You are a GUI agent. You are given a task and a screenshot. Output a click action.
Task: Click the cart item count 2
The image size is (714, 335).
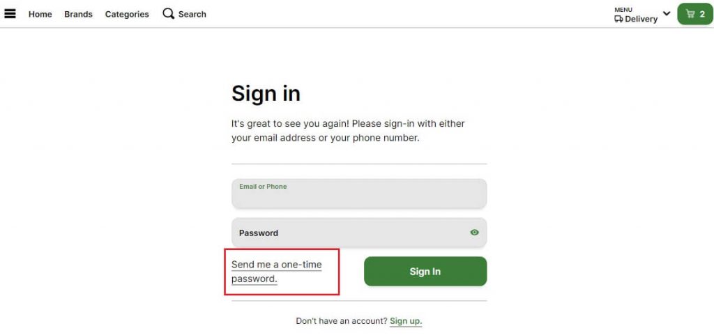coord(702,14)
